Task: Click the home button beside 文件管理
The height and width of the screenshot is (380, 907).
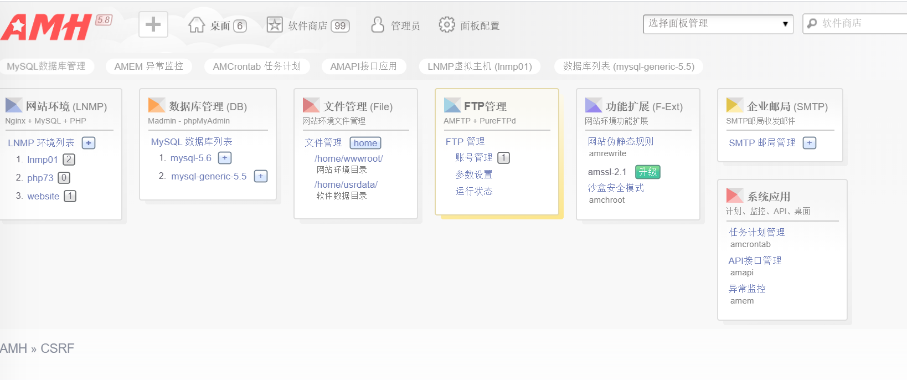Action: point(365,143)
